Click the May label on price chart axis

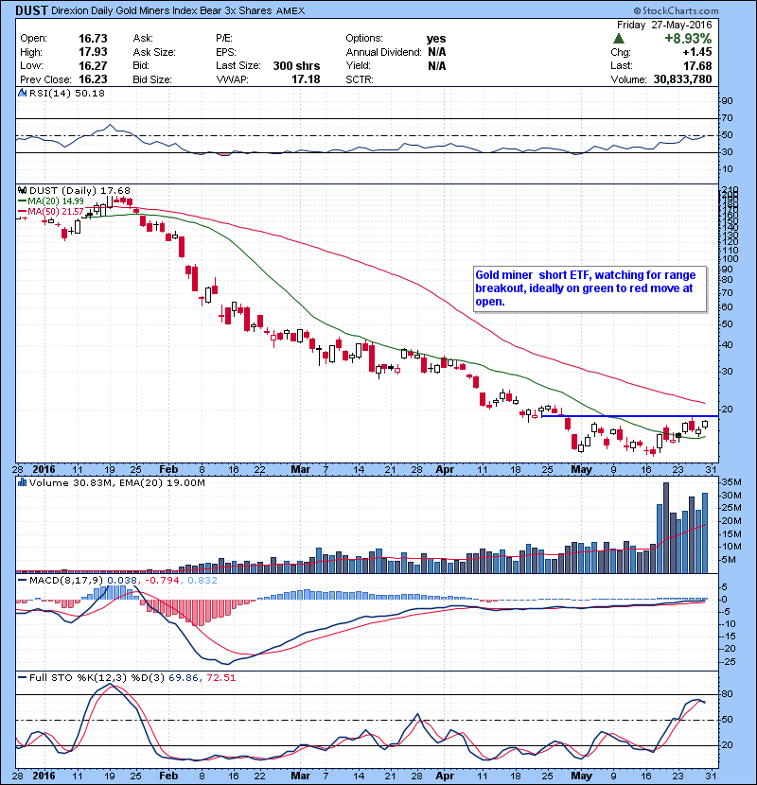582,469
